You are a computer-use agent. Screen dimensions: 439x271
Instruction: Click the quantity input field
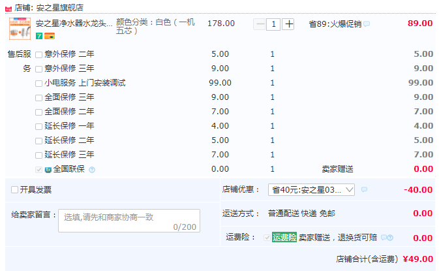click(x=273, y=24)
